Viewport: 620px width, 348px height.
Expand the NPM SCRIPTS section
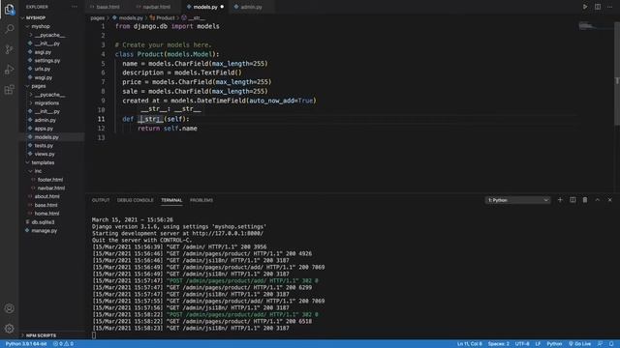click(40, 335)
